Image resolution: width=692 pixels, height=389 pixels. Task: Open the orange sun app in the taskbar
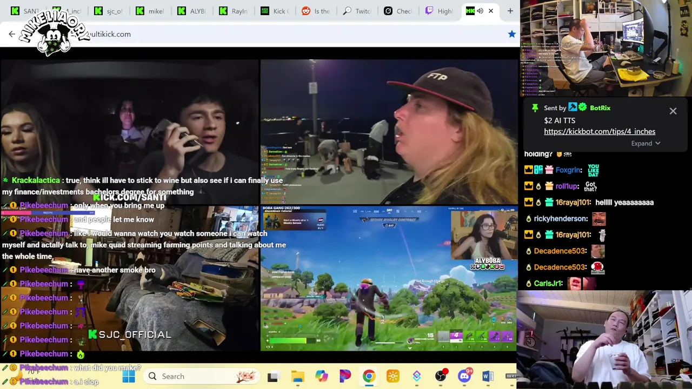click(x=393, y=376)
